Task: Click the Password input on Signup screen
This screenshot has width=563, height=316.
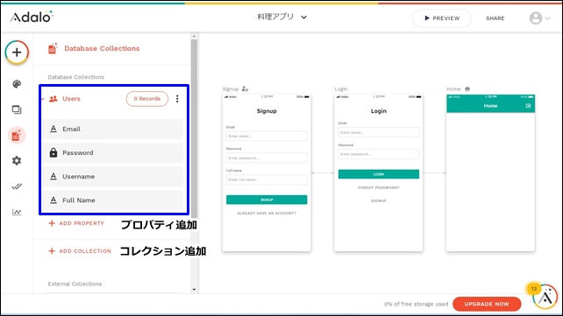Action: (267, 158)
